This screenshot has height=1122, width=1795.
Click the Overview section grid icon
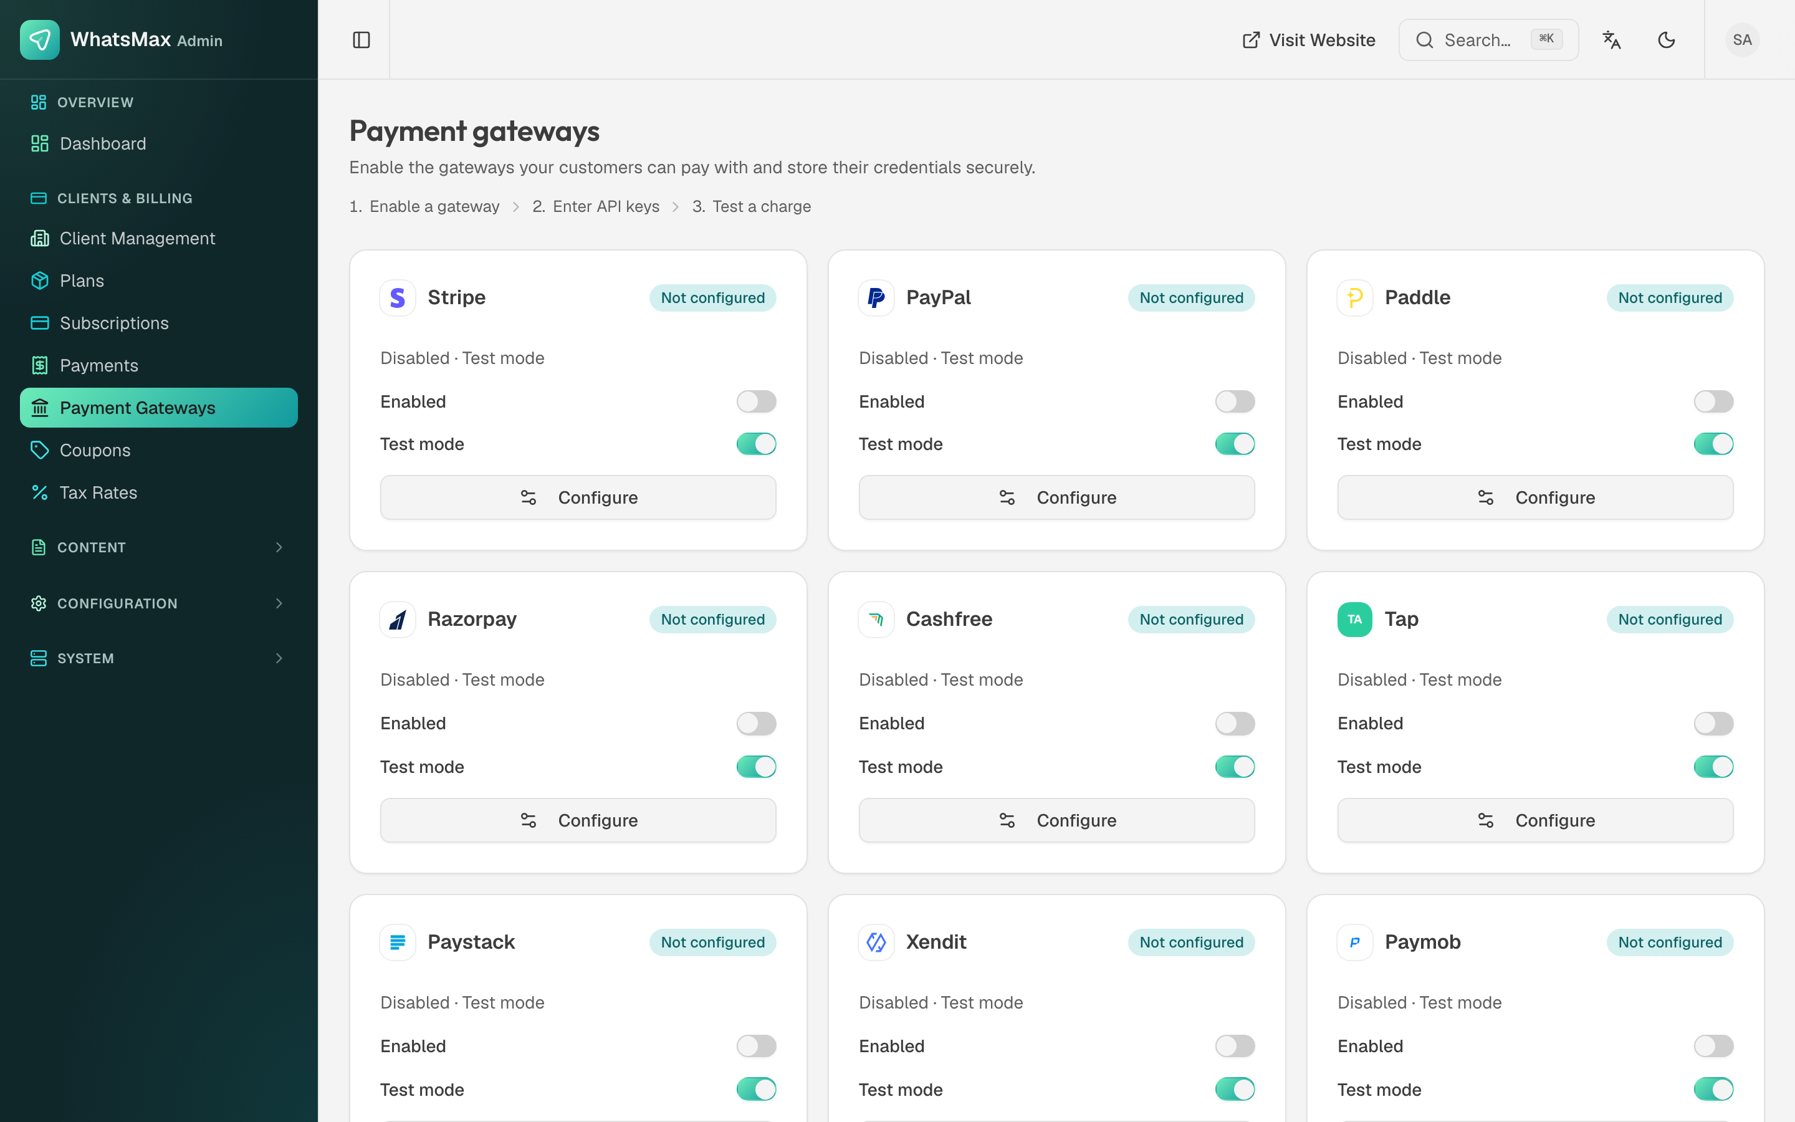[x=39, y=102]
